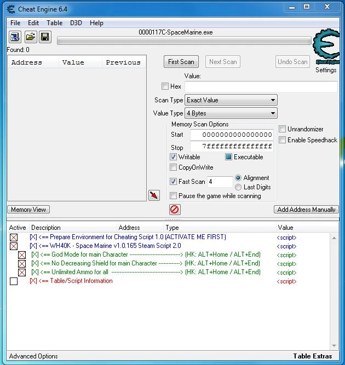
Task: Click the Value input field
Action: pos(261,86)
